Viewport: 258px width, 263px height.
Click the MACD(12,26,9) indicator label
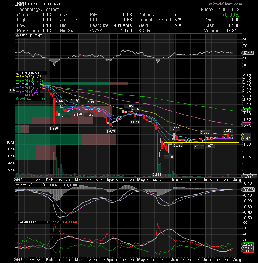point(32,185)
